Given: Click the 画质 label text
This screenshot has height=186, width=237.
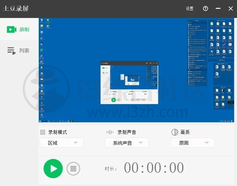Looking at the screenshot, I should pyautogui.click(x=185, y=132).
